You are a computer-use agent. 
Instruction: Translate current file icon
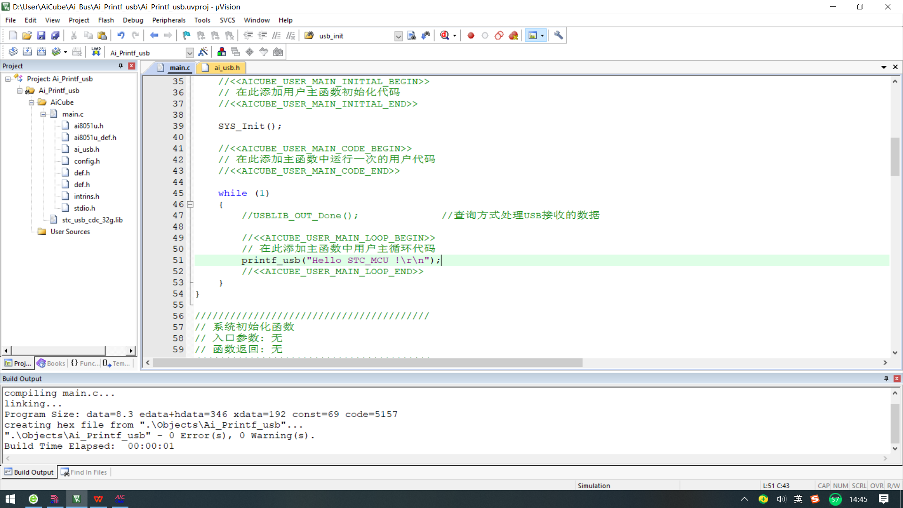point(13,52)
